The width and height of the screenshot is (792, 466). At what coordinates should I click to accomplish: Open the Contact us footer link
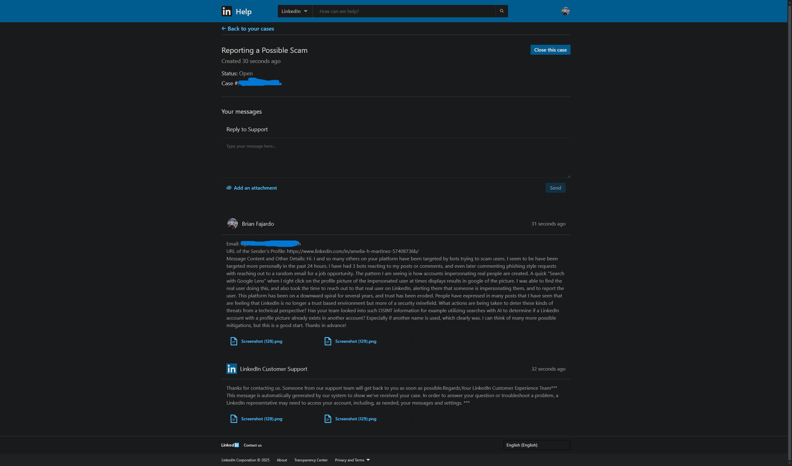tap(252, 445)
